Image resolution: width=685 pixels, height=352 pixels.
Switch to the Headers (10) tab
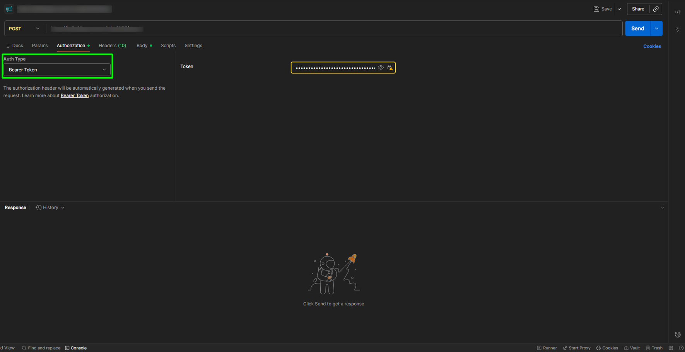pyautogui.click(x=112, y=46)
